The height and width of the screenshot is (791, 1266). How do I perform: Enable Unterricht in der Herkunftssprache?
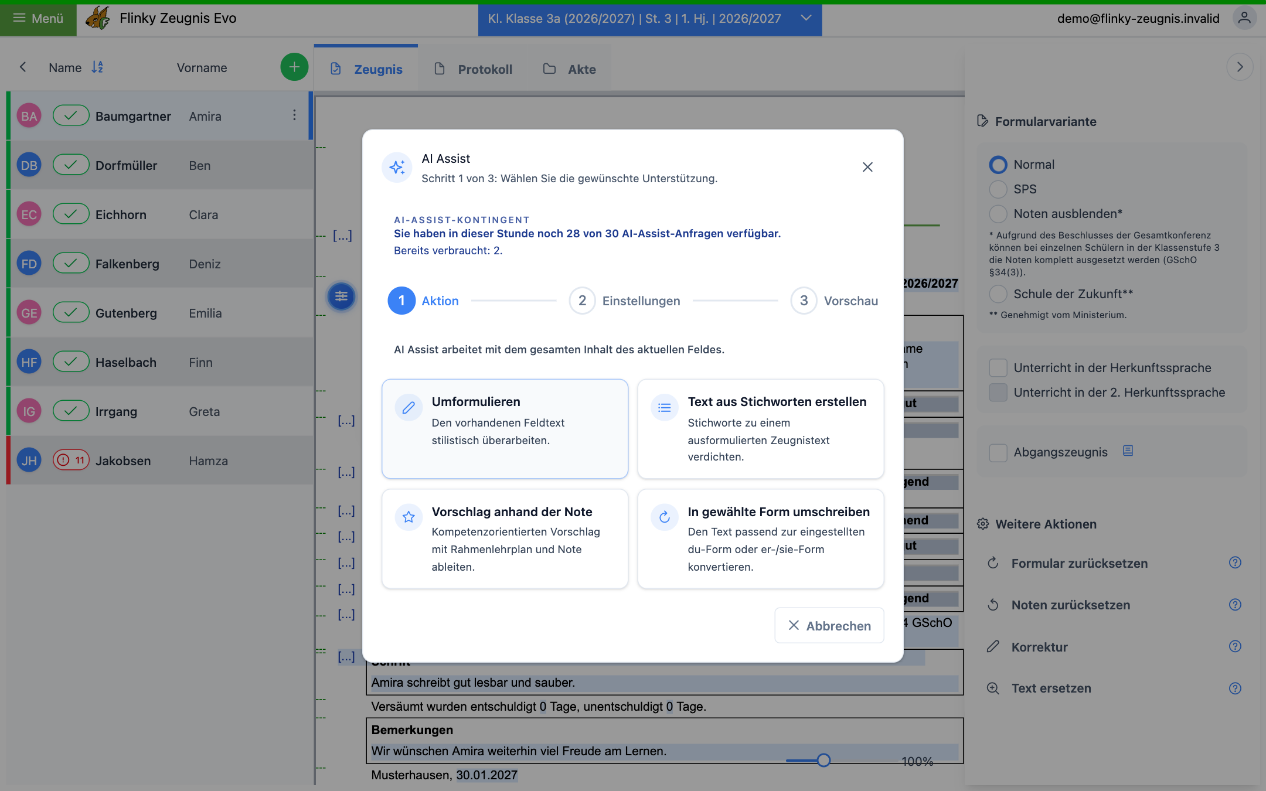998,368
